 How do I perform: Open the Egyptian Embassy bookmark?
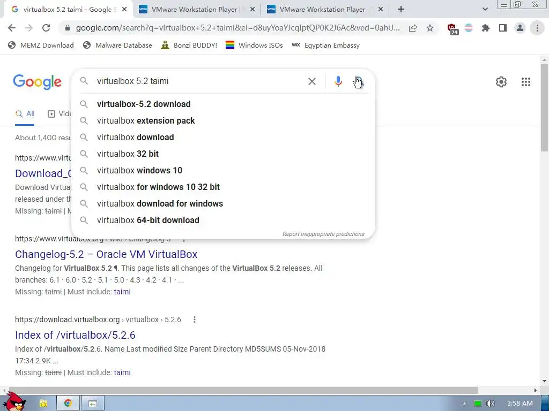pos(326,45)
